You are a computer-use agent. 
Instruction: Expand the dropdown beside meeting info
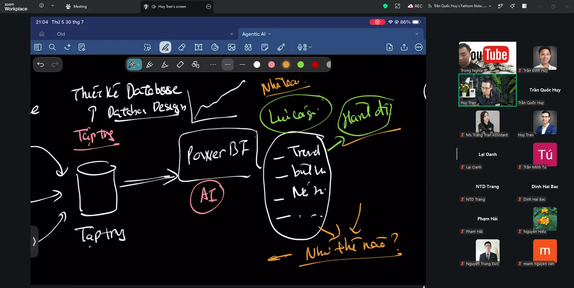click(x=52, y=6)
